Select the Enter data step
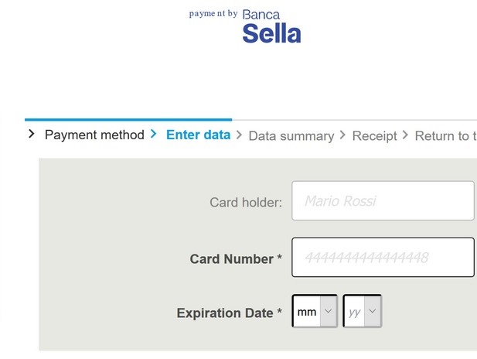Viewport: 477px width, 359px height. tap(199, 135)
